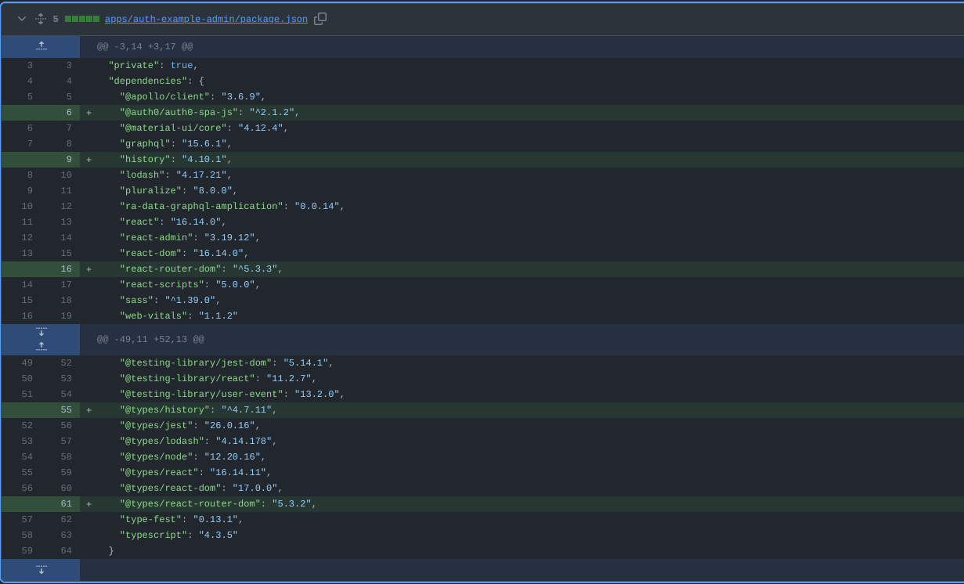The height and width of the screenshot is (584, 964).
Task: Expand up above the @@ -49,11 hunk
Action: point(41,348)
